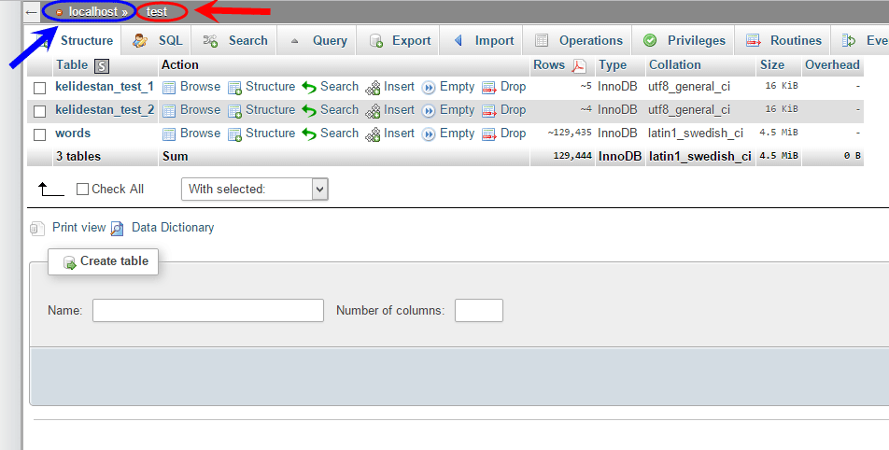889x450 pixels.
Task: Click the Empty icon for kelidestan_test_1
Action: (x=429, y=88)
